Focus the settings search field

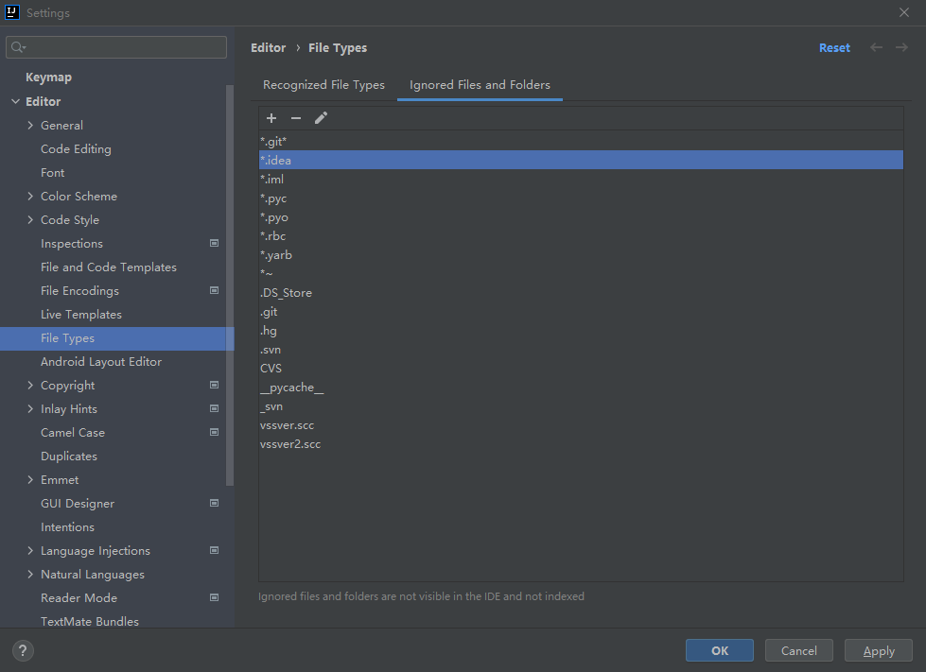click(117, 47)
